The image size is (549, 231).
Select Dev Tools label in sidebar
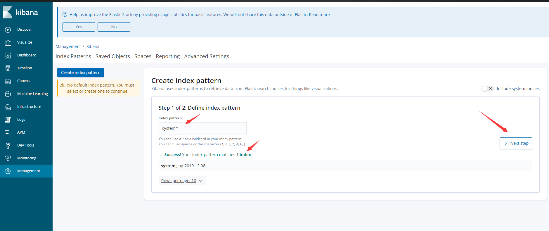26,145
